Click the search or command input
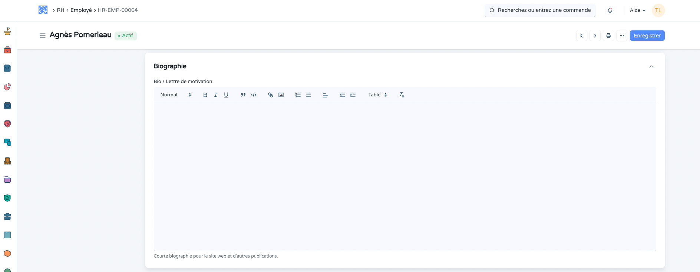700x272 pixels. coord(540,10)
